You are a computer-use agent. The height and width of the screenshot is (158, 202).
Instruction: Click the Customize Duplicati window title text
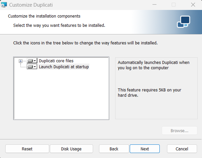pos(31,5)
